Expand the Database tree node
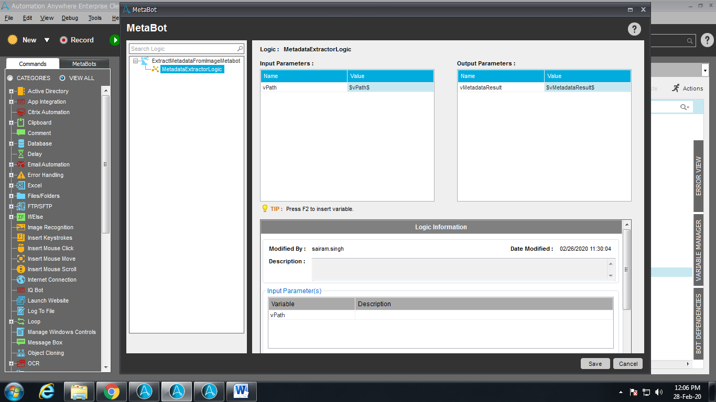716x402 pixels. coord(11,143)
